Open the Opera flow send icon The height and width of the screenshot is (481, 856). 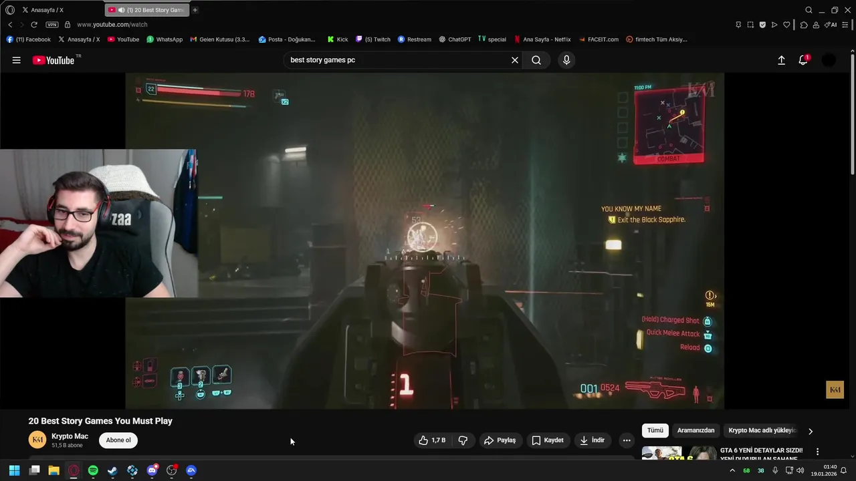[774, 25]
